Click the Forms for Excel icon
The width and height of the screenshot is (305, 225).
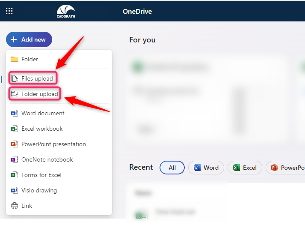tap(15, 175)
